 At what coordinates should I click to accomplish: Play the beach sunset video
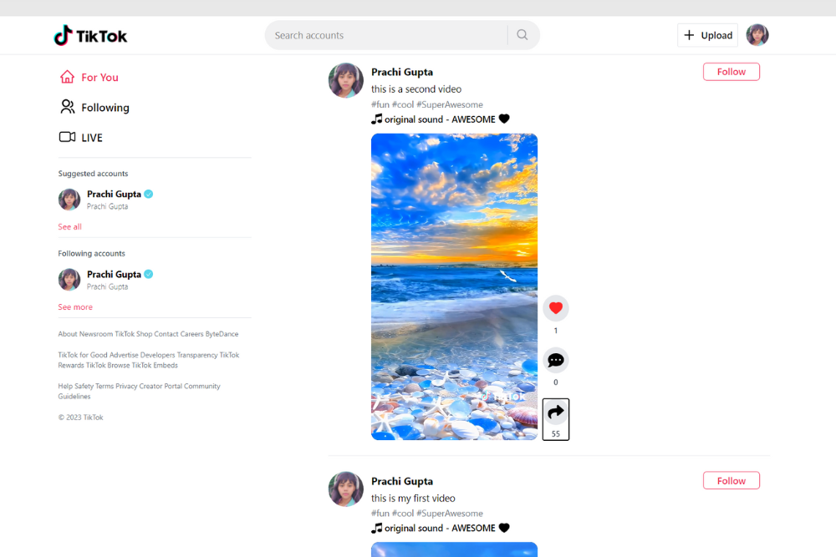click(454, 286)
